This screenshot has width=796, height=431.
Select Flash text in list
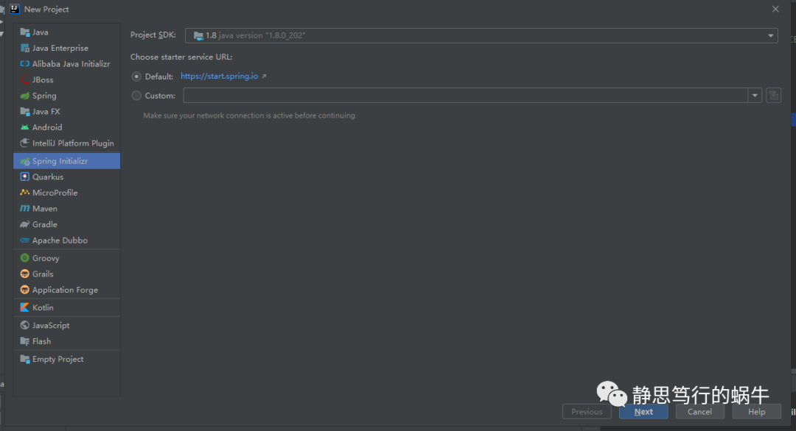[x=41, y=341]
